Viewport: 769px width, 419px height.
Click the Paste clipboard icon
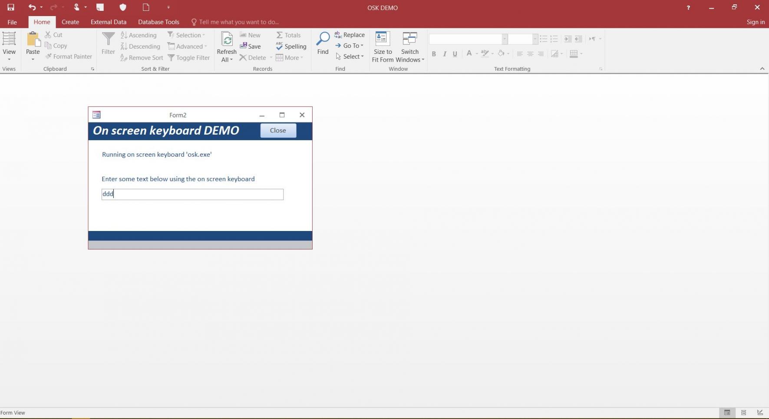point(33,40)
